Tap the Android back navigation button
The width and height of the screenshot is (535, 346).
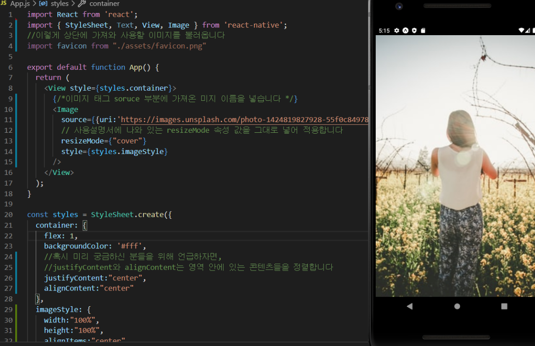pos(410,306)
